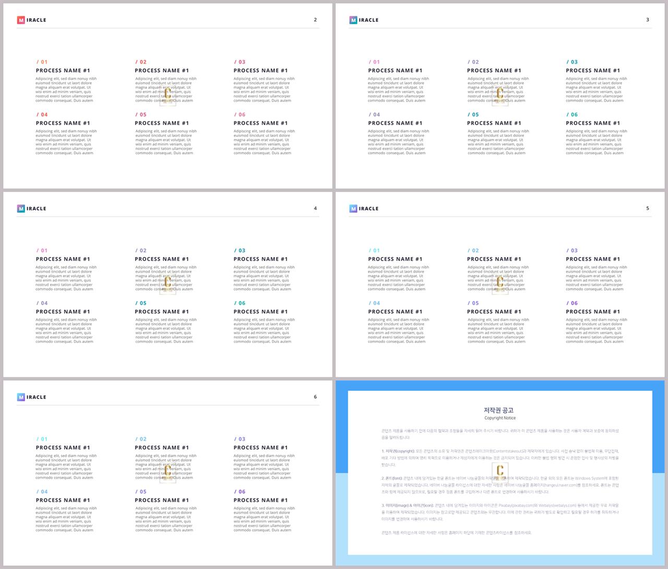The width and height of the screenshot is (668, 569).
Task: Click the M logo icon on slide 6
Action: click(x=21, y=397)
